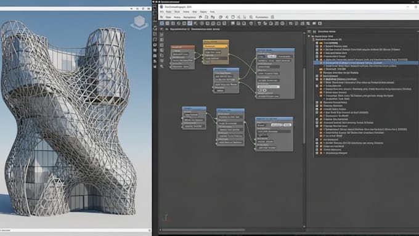Select the right round radio button in the top-right node
419x236 pixels.
[264, 91]
